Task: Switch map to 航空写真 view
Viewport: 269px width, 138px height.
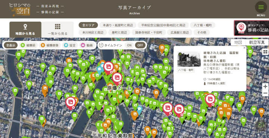Action: click(257, 42)
